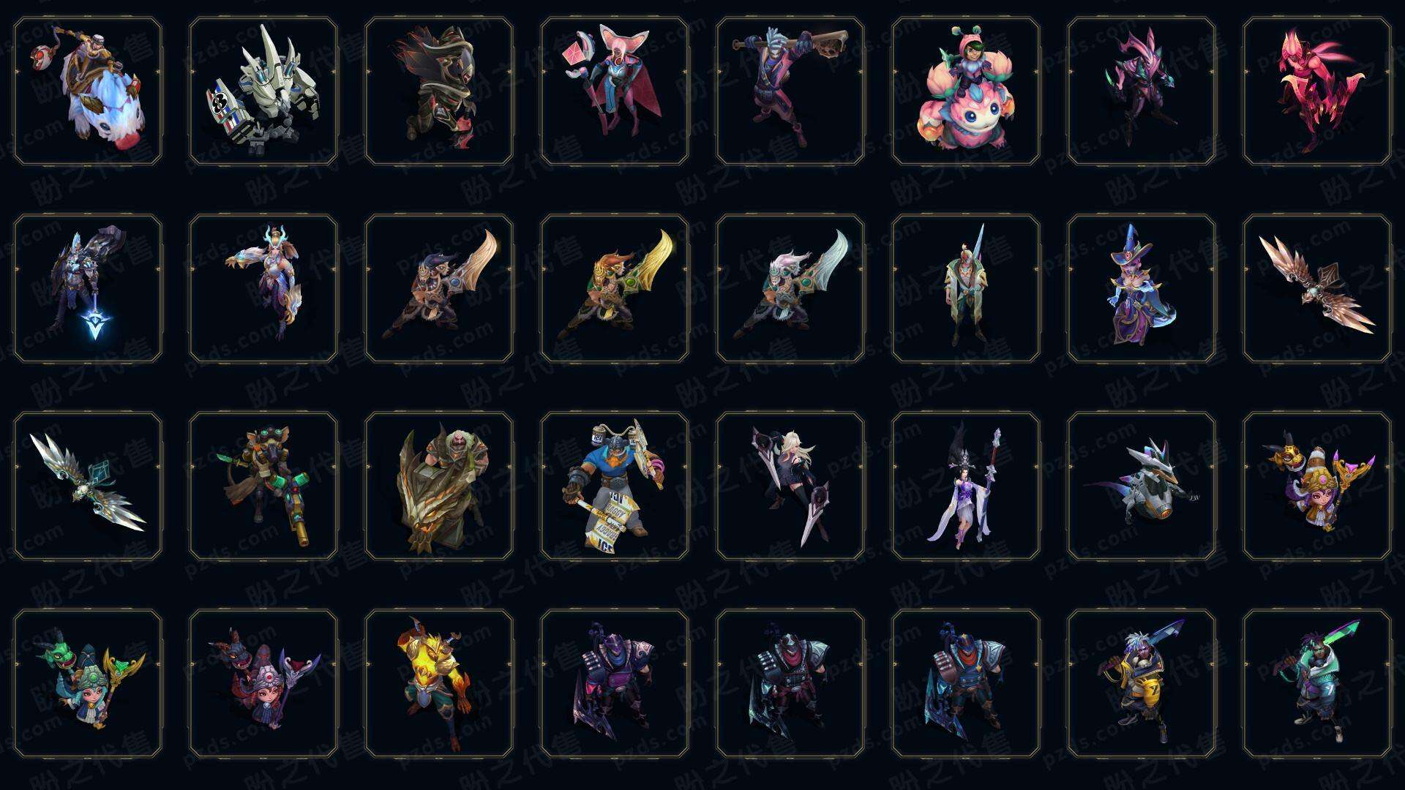Open the white-robed lady holding a staff
Viewport: 1405px width, 790px height.
pyautogui.click(x=966, y=486)
